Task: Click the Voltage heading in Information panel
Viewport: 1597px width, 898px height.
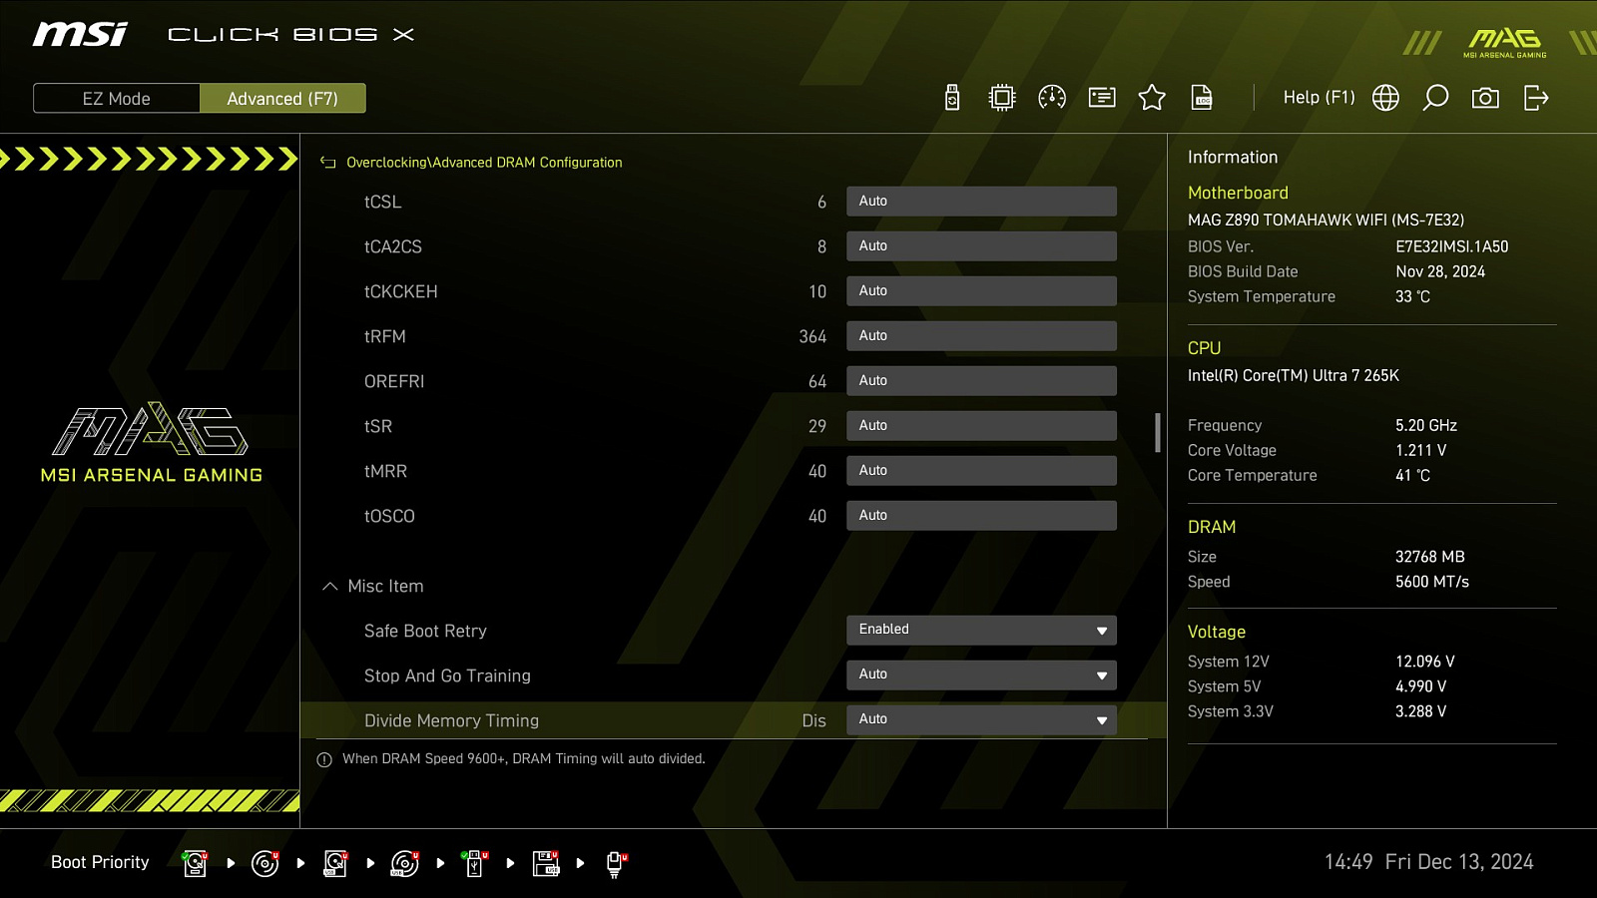Action: click(1217, 632)
